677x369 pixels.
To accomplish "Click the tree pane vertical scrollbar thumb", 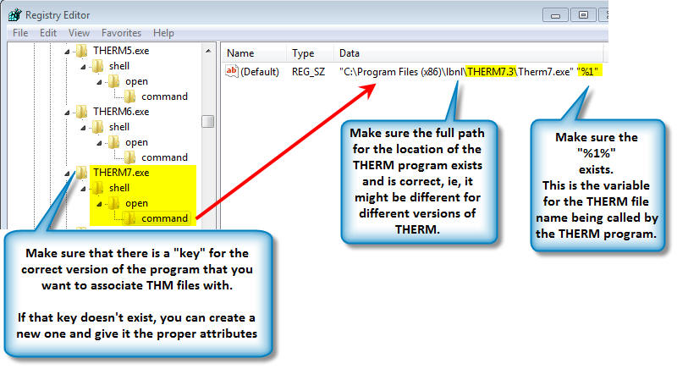I will tap(208, 121).
